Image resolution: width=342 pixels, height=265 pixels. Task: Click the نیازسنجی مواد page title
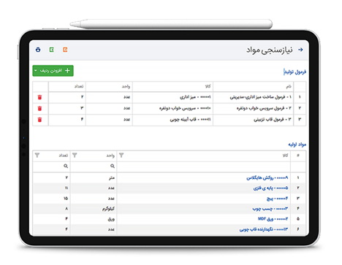270,50
